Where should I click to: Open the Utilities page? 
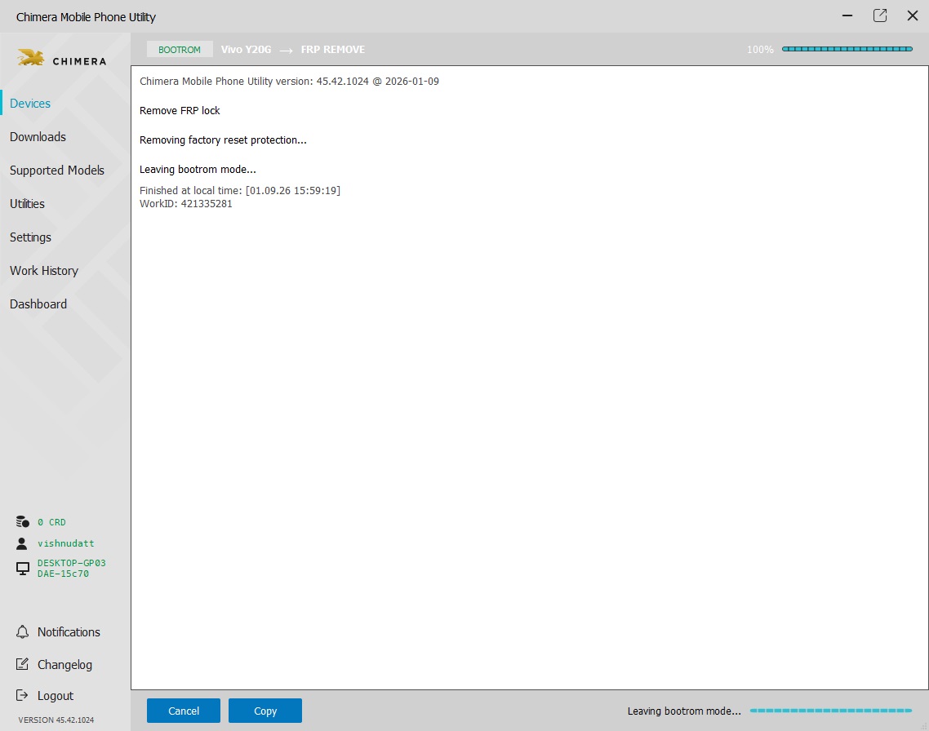[x=27, y=204]
